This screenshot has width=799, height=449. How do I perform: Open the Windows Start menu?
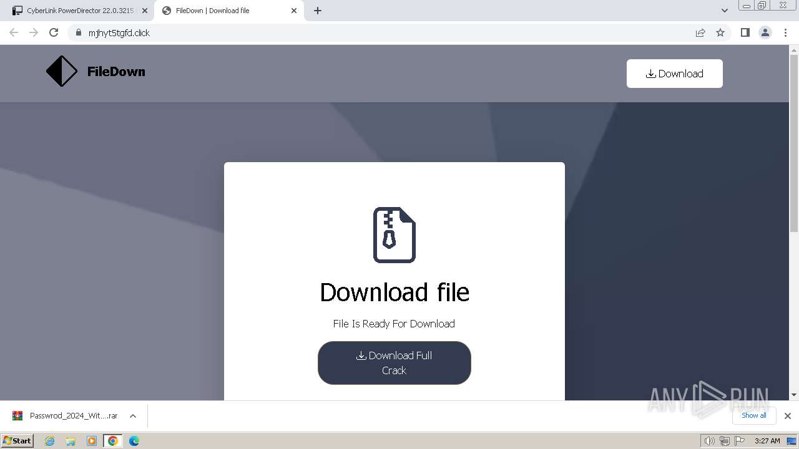[x=17, y=440]
